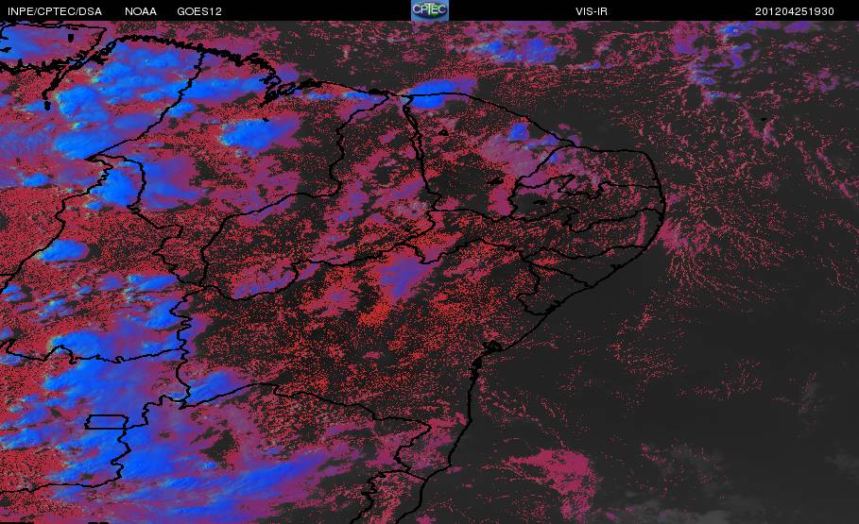
Task: Click the CPTEC logo in header
Action: (430, 10)
